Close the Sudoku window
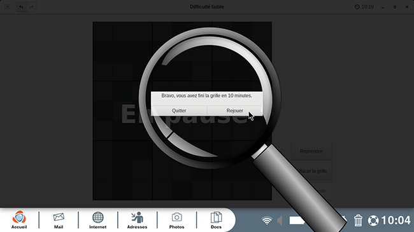The image size is (414, 232). click(407, 7)
